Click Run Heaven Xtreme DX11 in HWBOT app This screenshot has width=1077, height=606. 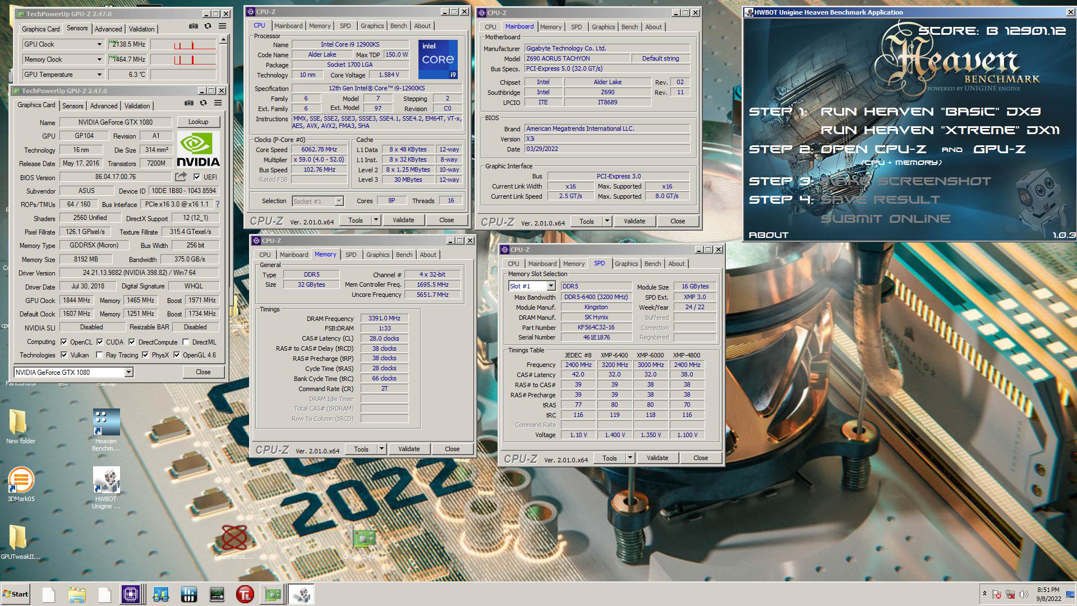940,130
